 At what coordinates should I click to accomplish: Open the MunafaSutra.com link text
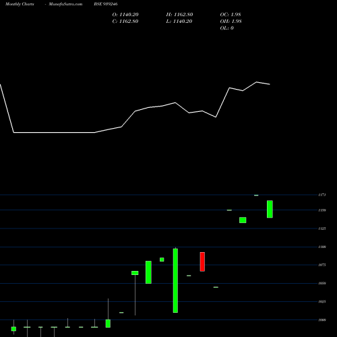click(65, 4)
